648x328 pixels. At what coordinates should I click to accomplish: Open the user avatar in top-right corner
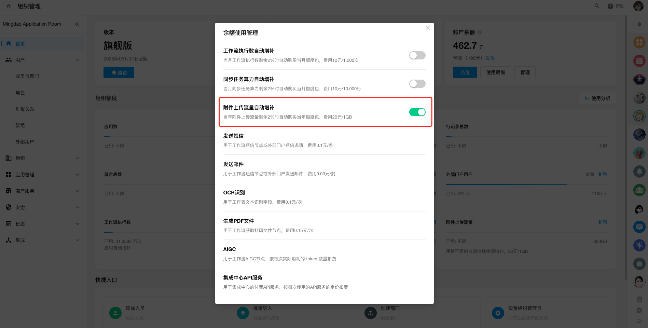(638, 6)
